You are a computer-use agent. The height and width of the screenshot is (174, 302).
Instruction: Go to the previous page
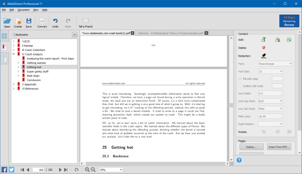coord(28,170)
